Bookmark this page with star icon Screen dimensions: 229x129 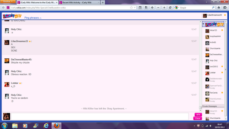pos(131,8)
